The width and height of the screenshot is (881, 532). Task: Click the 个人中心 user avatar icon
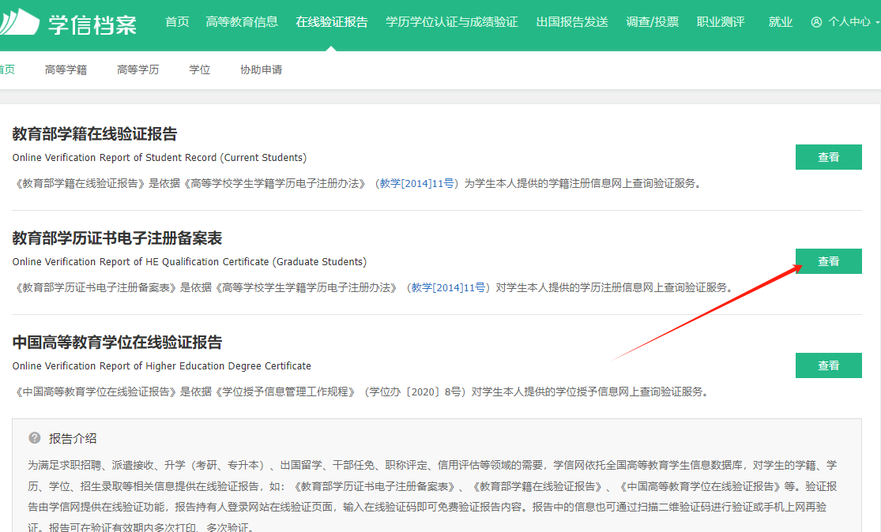[816, 22]
